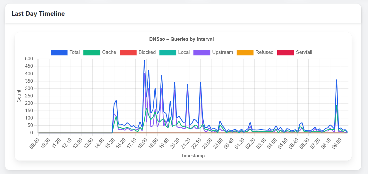Toggle the Total series via its label text
Viewport: 368px width, 174px height.
[x=74, y=52]
